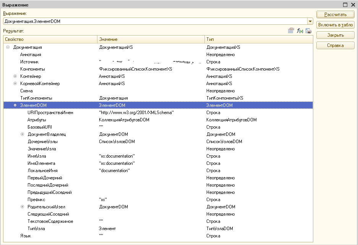Click the Включить в табло button

pyautogui.click(x=335, y=25)
